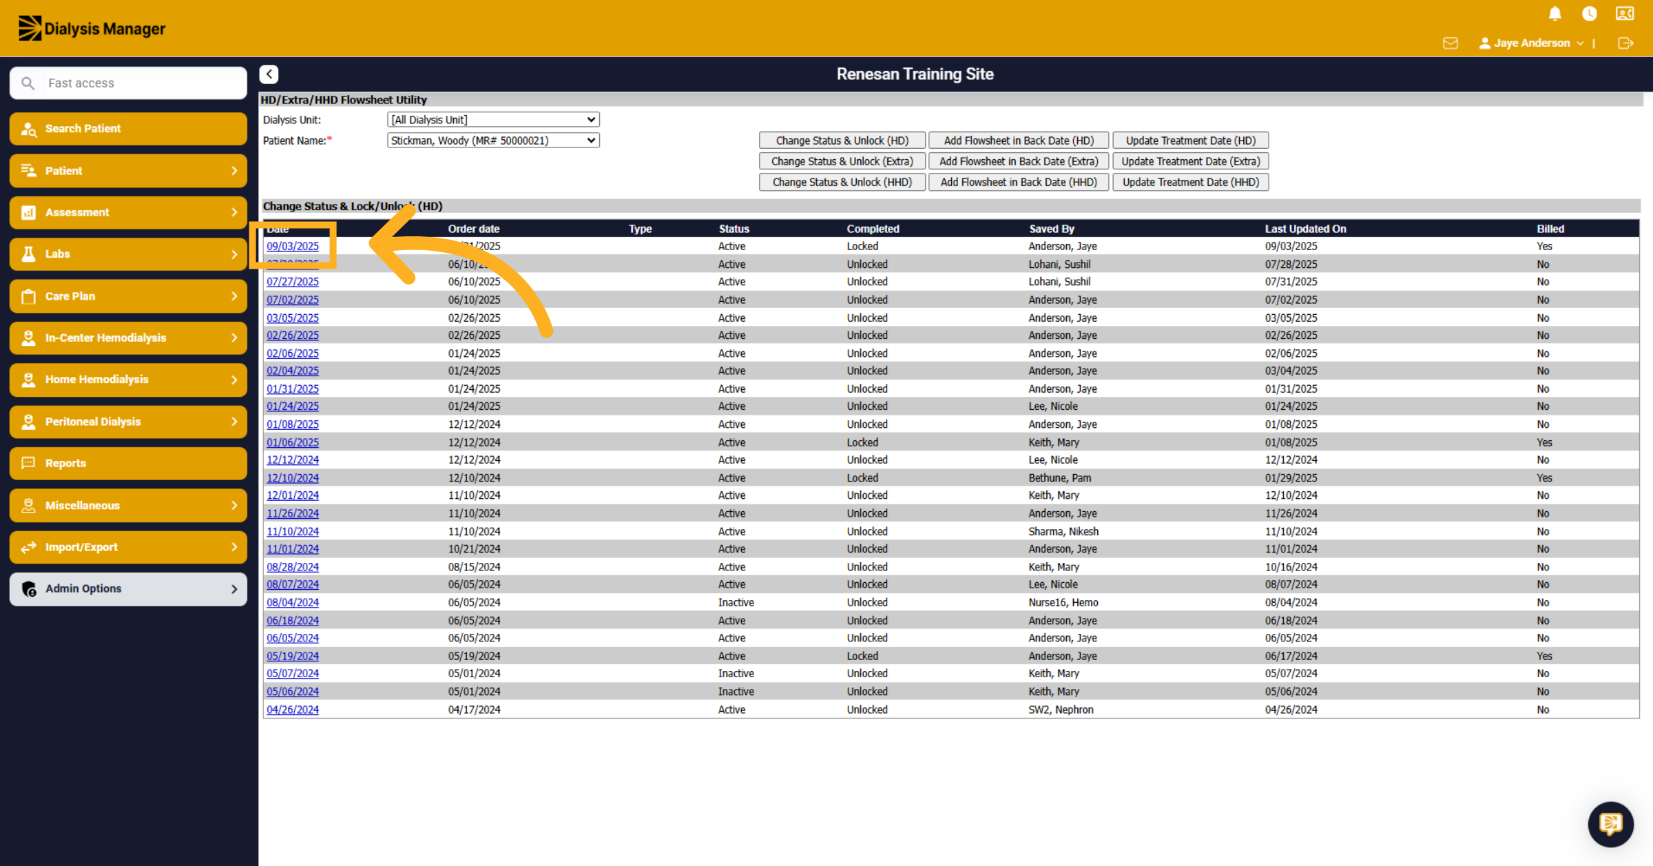Click Add Flowsheet in Back Date (HD)
The width and height of the screenshot is (1653, 866).
1018,140
